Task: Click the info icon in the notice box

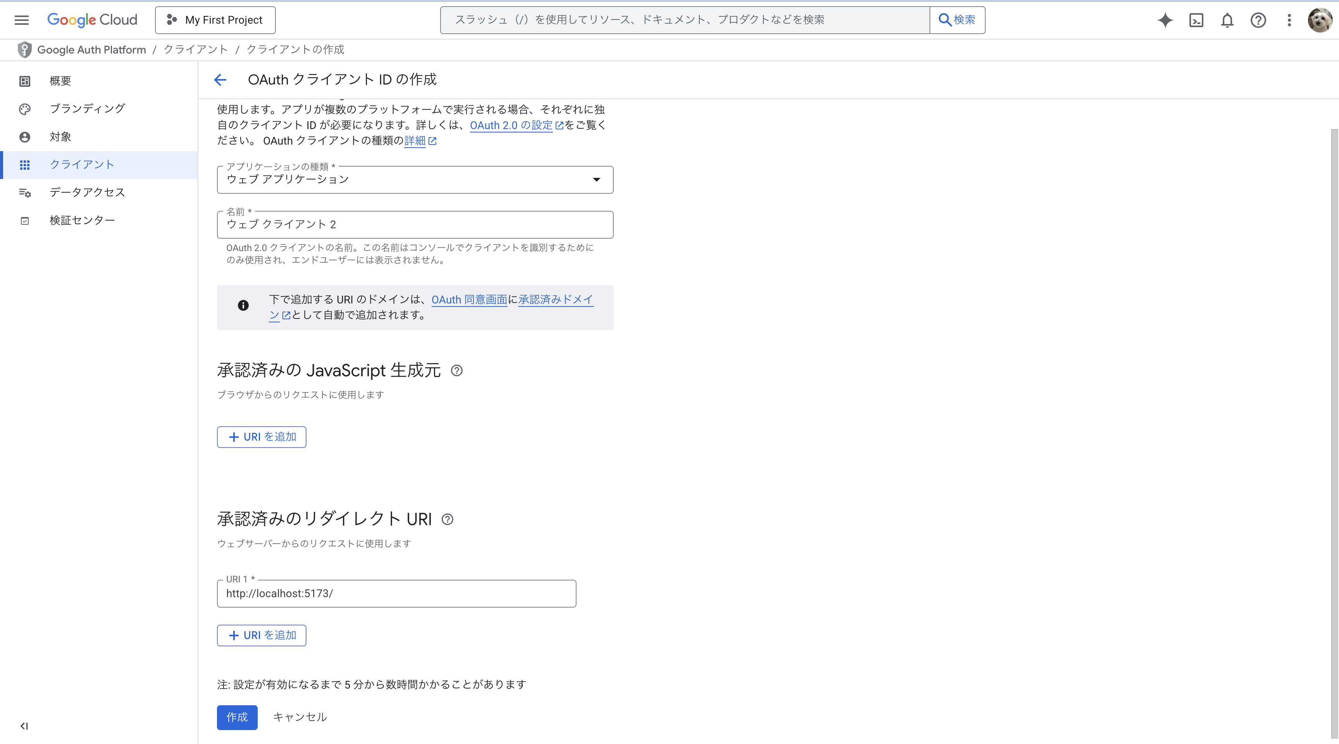Action: click(243, 306)
